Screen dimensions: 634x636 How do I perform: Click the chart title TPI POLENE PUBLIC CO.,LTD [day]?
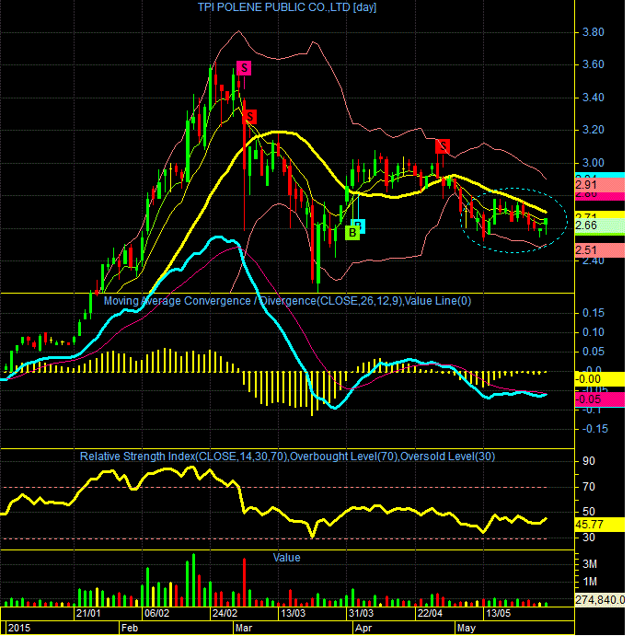[287, 7]
